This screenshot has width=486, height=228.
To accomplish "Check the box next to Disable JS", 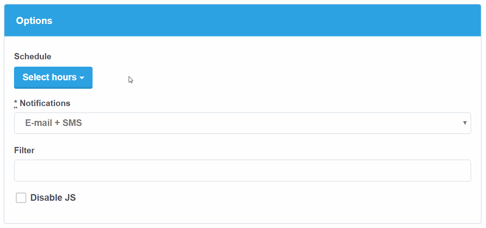I will [21, 197].
